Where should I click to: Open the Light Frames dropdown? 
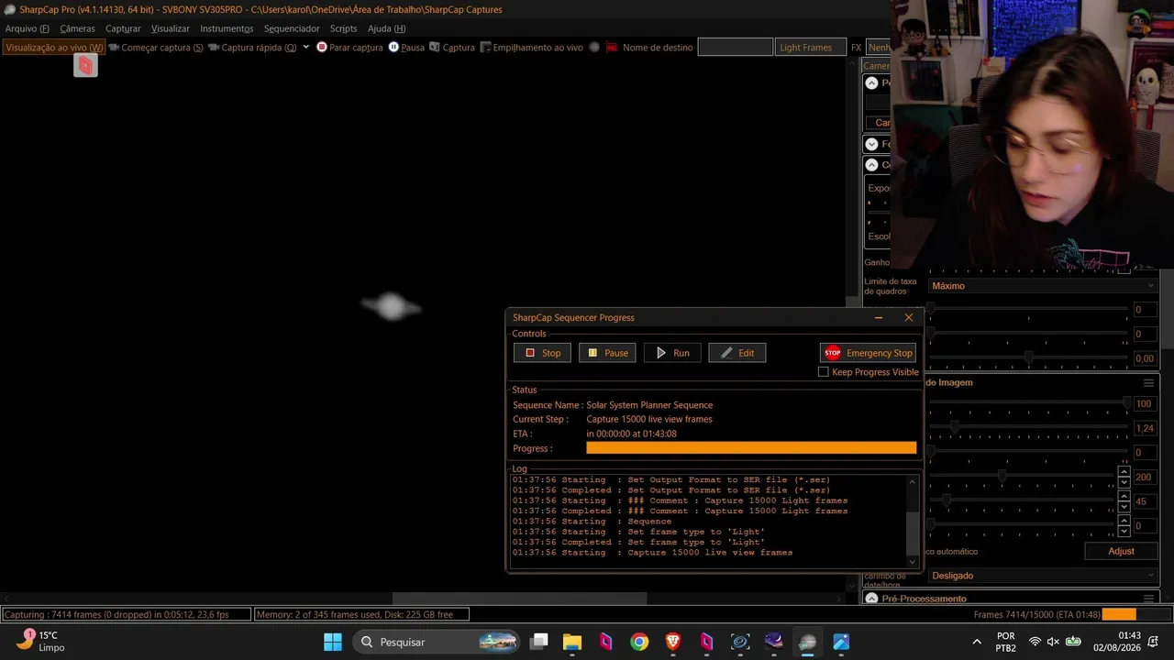pos(811,48)
